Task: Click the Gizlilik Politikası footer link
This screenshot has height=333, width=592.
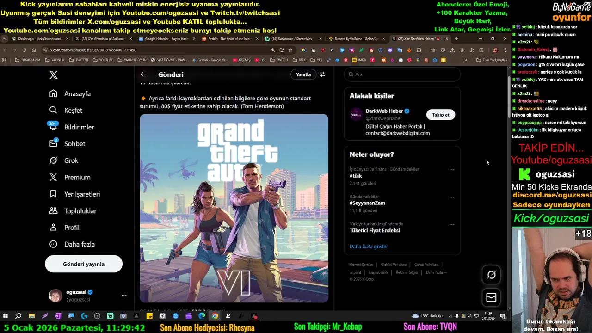Action: pos(394,265)
